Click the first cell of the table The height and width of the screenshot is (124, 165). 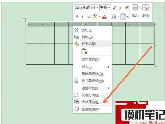click(33, 33)
